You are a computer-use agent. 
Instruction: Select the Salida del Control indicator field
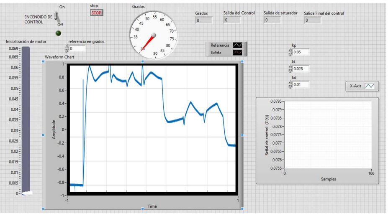click(232, 20)
